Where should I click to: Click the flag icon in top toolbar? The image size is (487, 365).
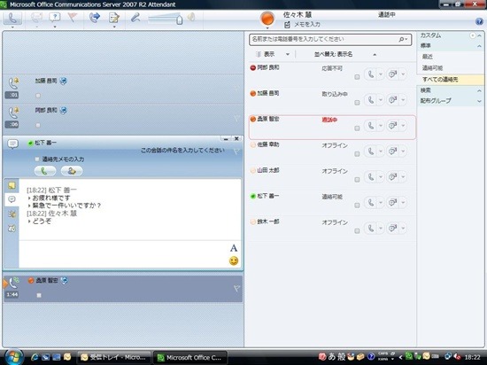73,18
